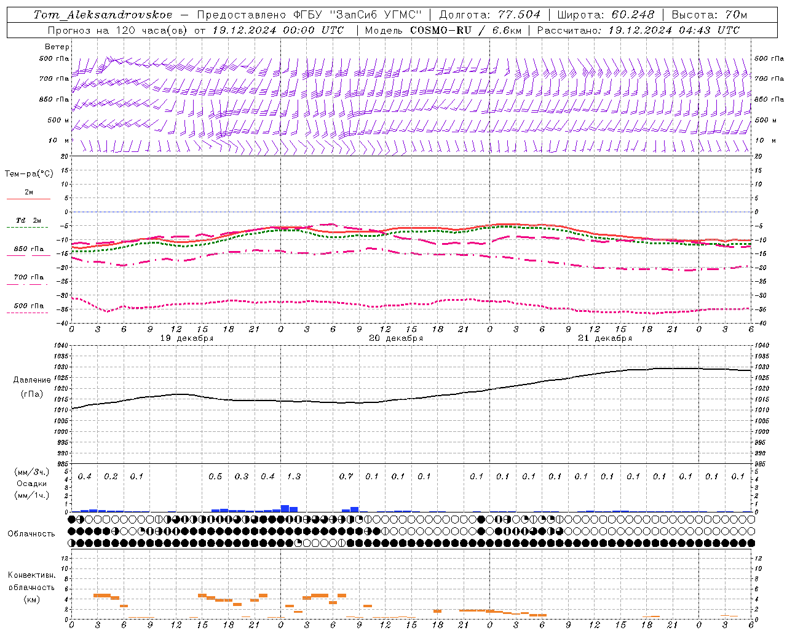Click the 850 гПа temperature legend entry
This screenshot has width=787, height=630.
28,249
